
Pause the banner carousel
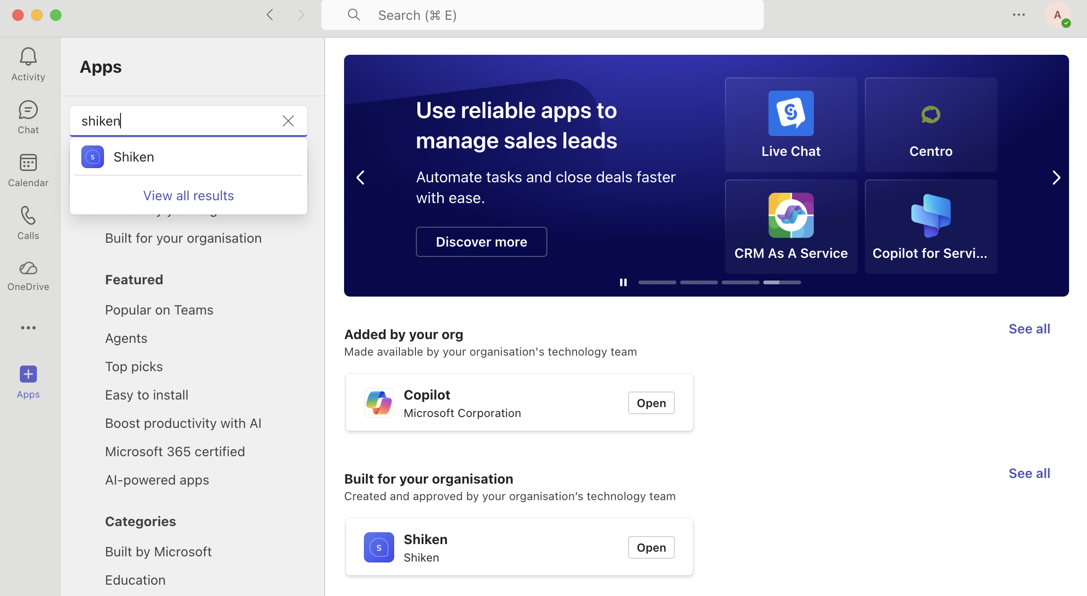(623, 282)
